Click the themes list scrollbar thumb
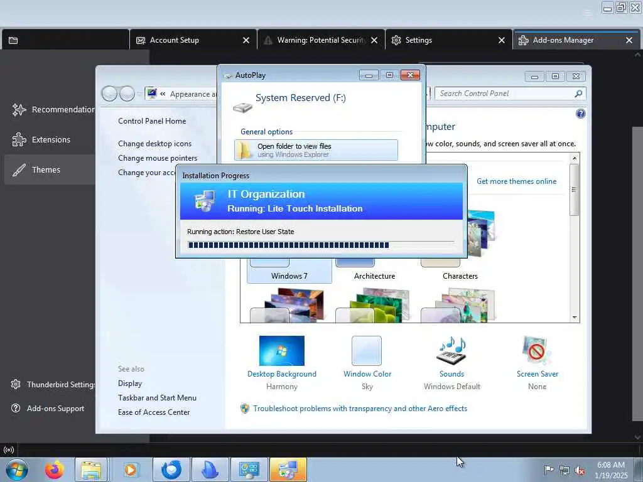The height and width of the screenshot is (482, 643). [574, 190]
